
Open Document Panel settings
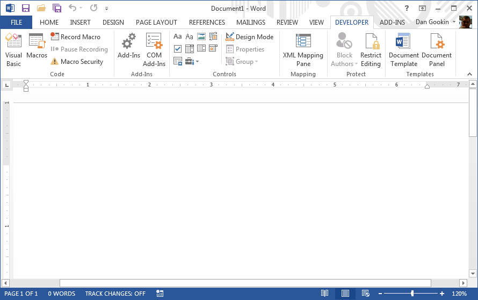coord(437,50)
